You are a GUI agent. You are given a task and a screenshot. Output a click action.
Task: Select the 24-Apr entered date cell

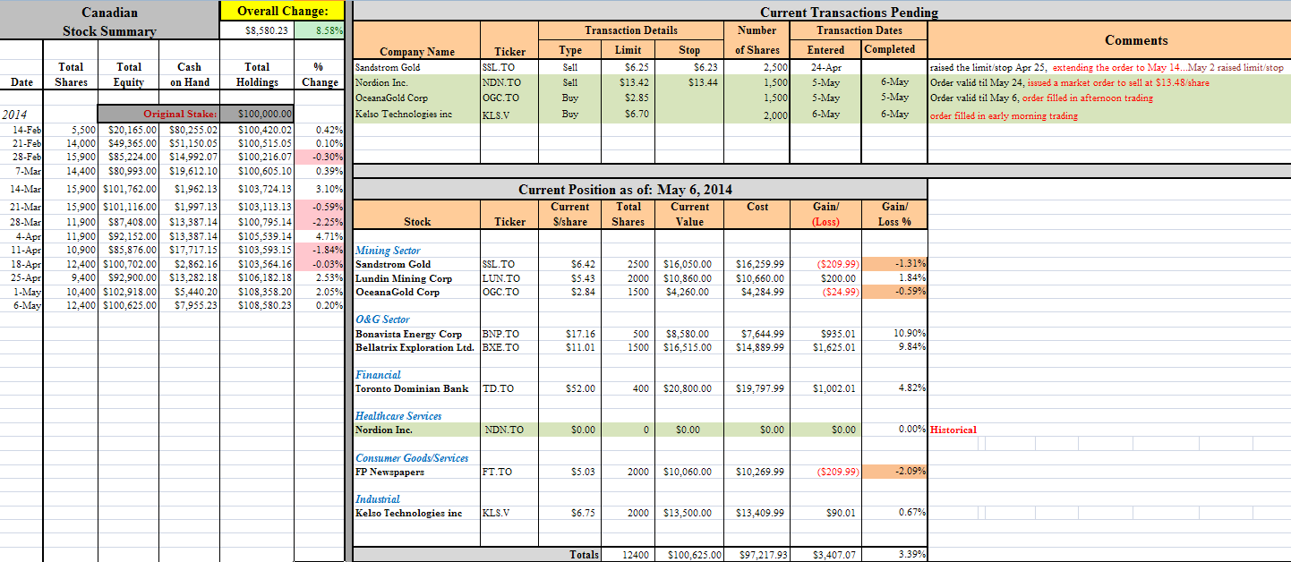825,67
